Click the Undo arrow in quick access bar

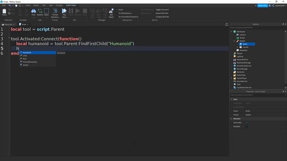tap(9, 5)
